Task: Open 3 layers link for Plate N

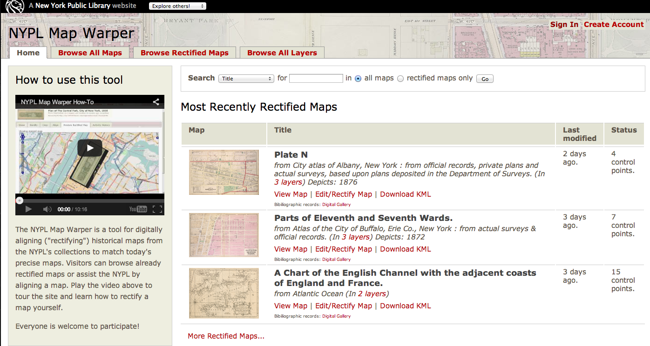Action: 288,182
